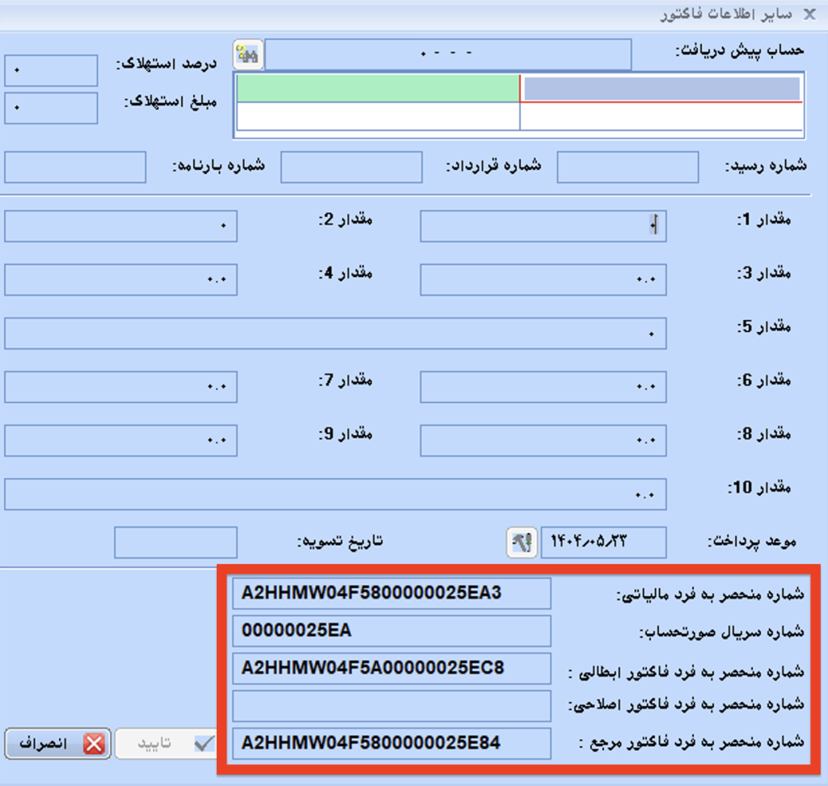Focus the مقدار 7 input field
This screenshot has height=786, width=828.
click(x=121, y=387)
